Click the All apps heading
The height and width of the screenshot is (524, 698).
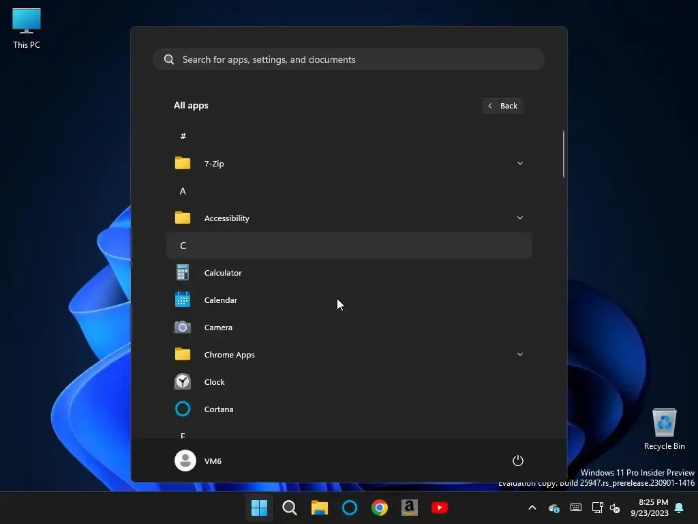point(191,106)
